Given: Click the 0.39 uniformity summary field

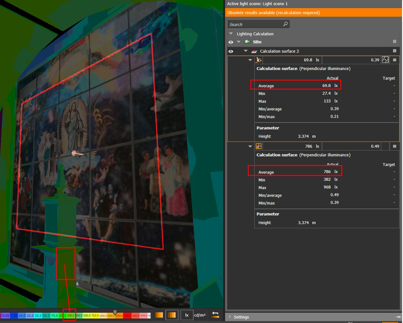Looking at the screenshot, I should click(352, 60).
